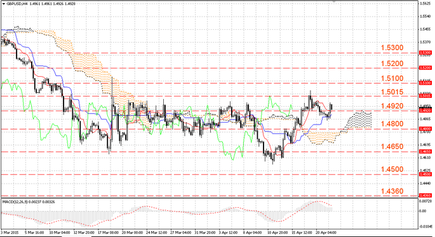Click the red 1.5200 tag on price axis
This screenshot has width=435, height=237.
pos(425,68)
